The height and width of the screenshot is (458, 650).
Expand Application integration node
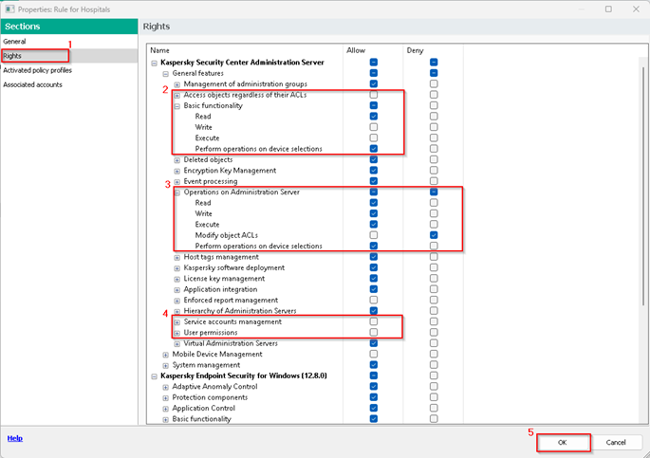coord(177,290)
